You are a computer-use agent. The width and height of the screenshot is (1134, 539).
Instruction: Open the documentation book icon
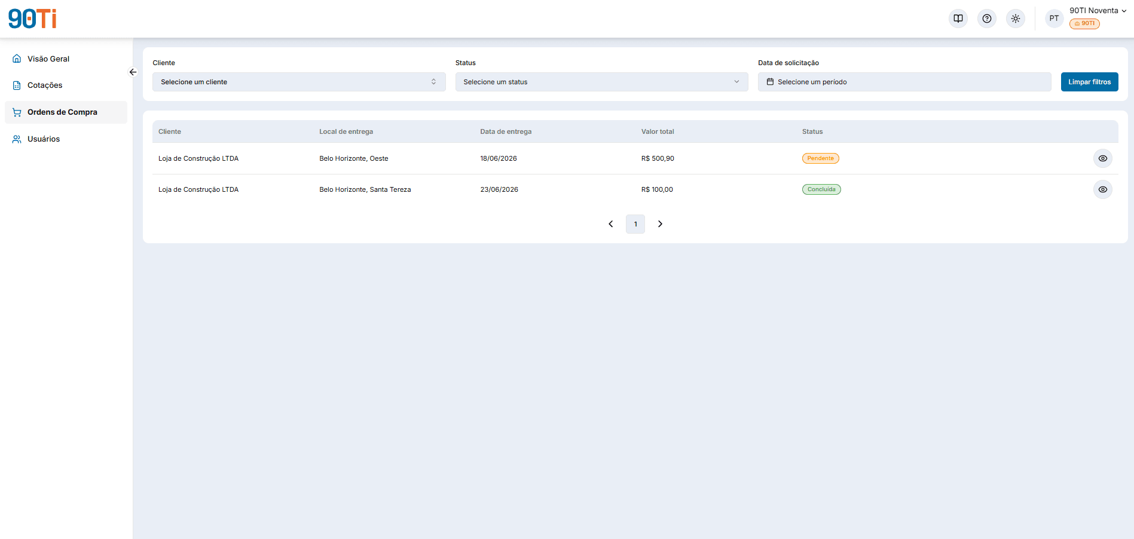click(958, 19)
